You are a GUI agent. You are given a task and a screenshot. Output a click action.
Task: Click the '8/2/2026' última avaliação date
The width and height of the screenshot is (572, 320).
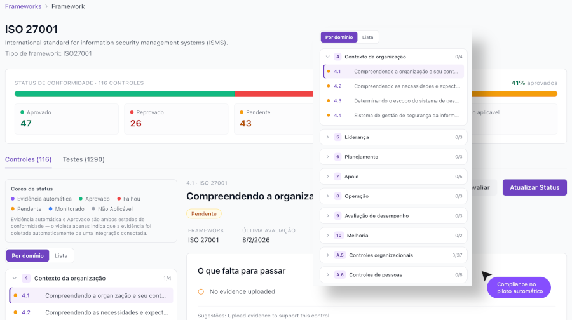coord(256,240)
